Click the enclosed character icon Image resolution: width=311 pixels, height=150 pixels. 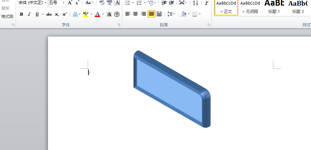tap(117, 14)
